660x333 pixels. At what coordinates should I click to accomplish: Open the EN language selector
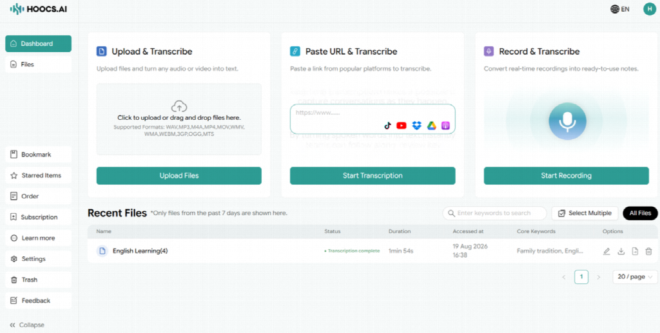(620, 9)
